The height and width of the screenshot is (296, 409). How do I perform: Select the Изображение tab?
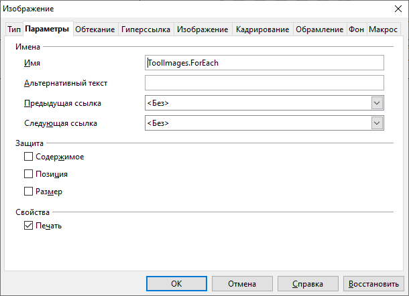203,29
